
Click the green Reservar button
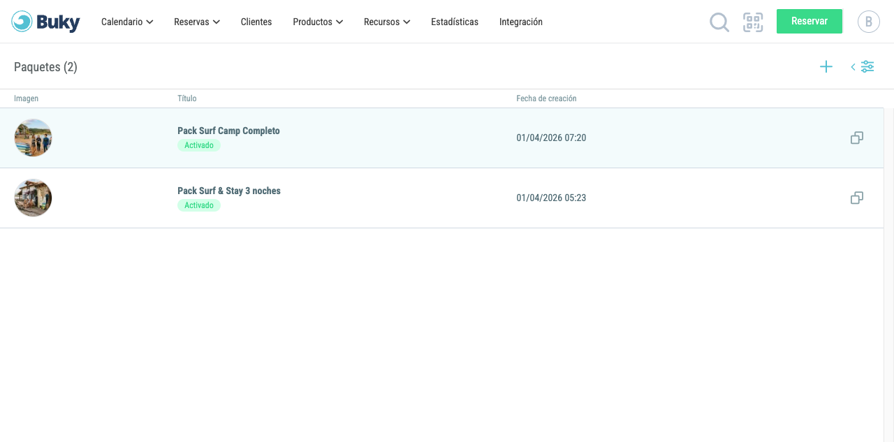coord(809,21)
